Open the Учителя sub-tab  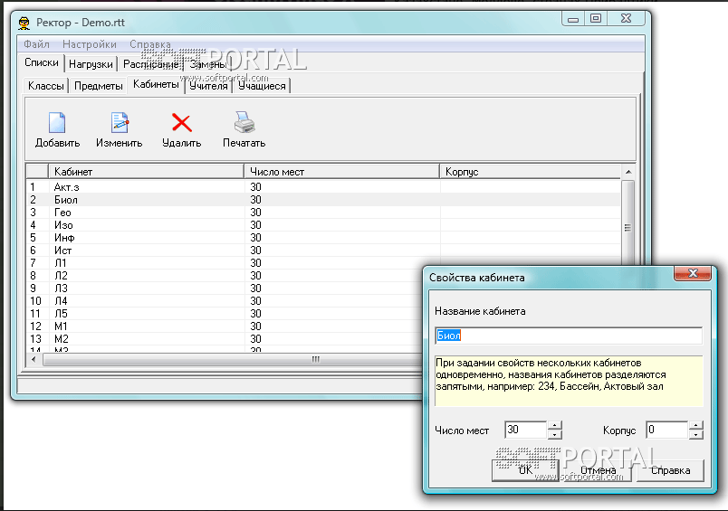pyautogui.click(x=208, y=86)
